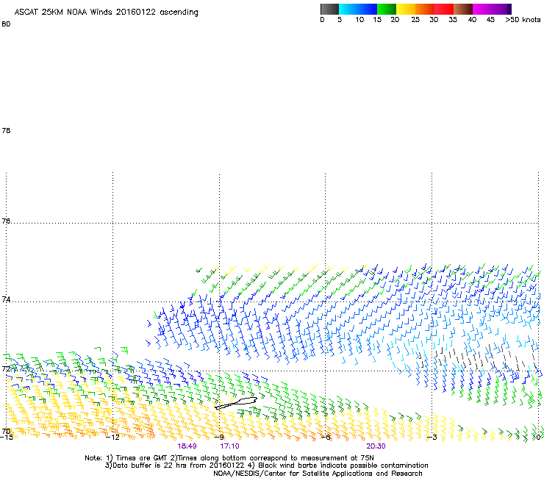Pick the orange 25–30 knots legend segment
This screenshot has width=544, height=478.
point(425,9)
